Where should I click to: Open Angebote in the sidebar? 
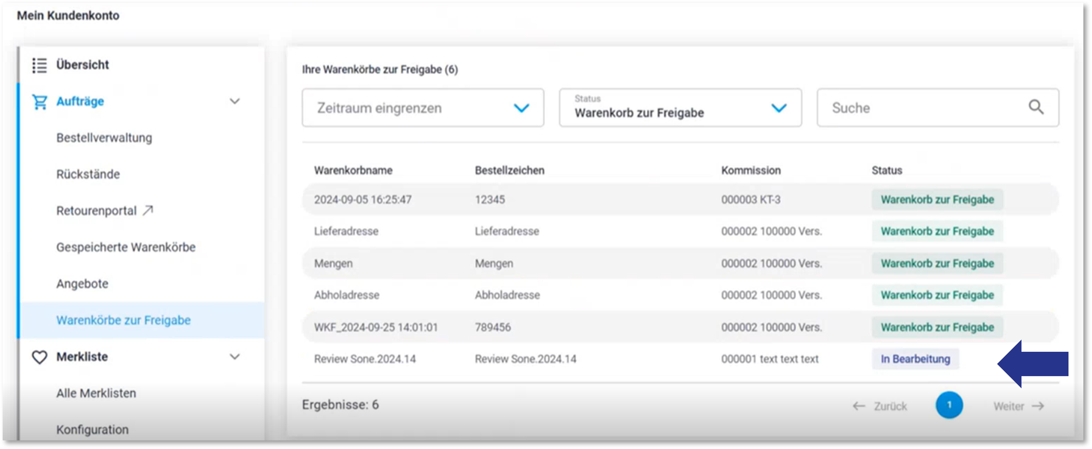click(x=82, y=284)
